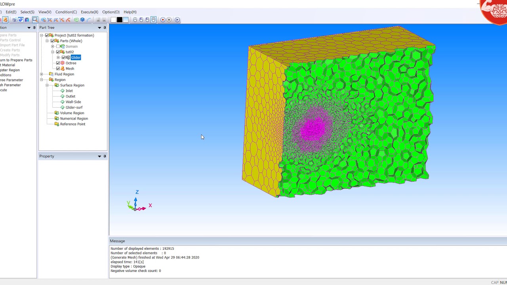Click the solid blue cube toolbar icon

[82, 20]
